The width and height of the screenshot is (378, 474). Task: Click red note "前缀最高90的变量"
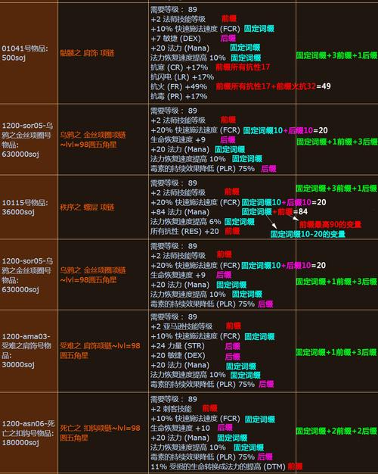tap(330, 225)
